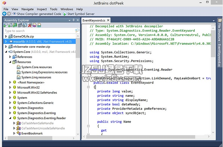This screenshot has height=147, width=223.
Task: Click the Export to Project icon
Action: (x=35, y=25)
